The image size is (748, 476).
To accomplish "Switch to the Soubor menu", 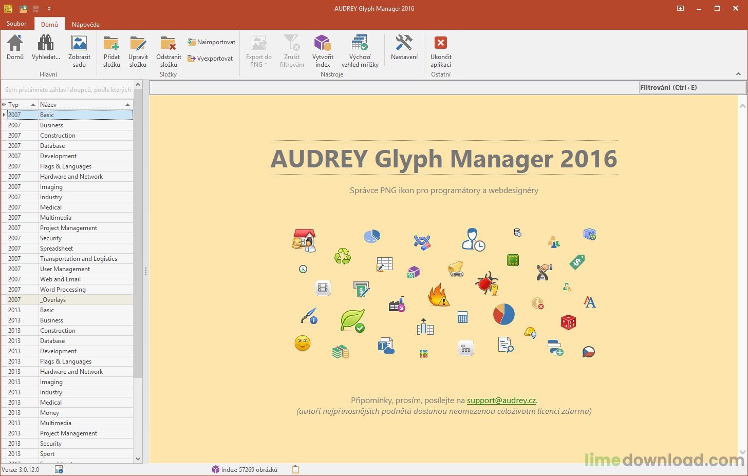I will tap(16, 24).
